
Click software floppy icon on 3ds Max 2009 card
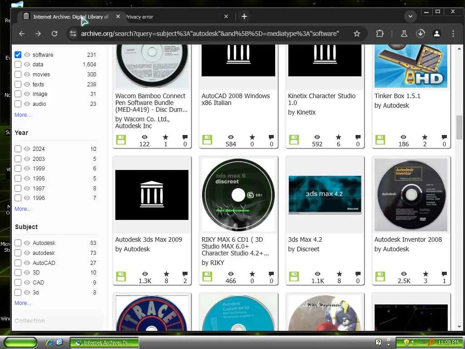pos(121,277)
